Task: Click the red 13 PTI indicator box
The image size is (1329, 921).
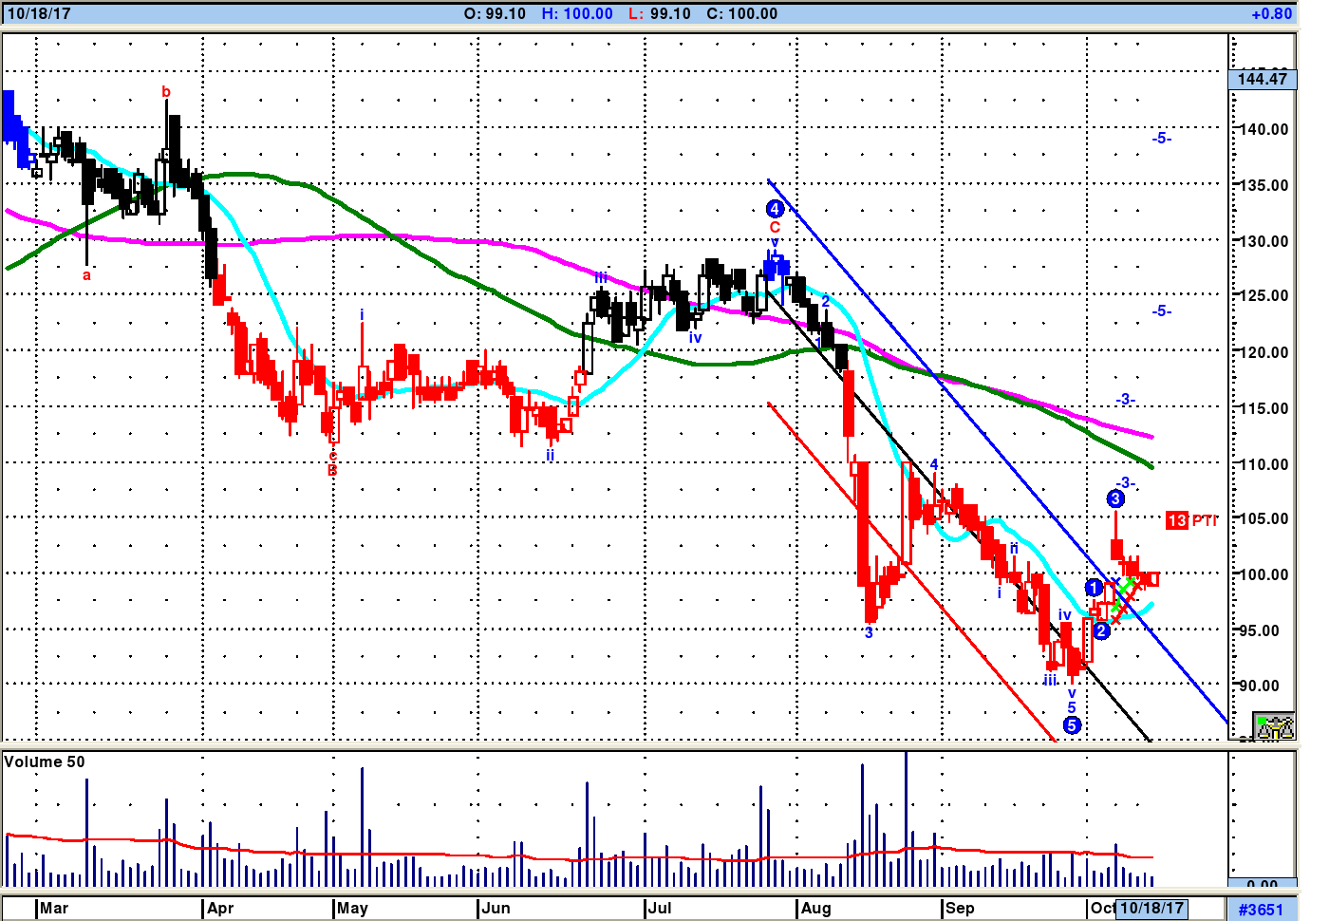Action: coord(1177,520)
